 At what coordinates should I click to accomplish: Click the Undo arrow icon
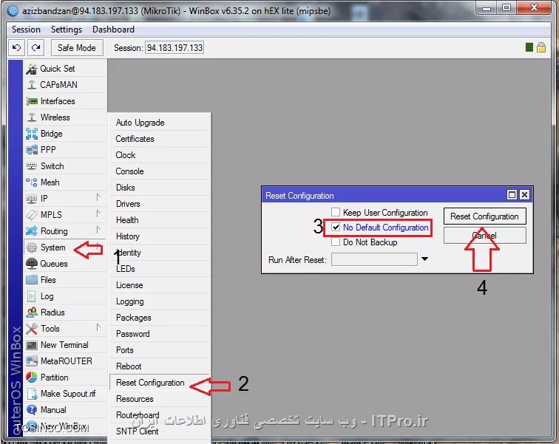(x=16, y=47)
